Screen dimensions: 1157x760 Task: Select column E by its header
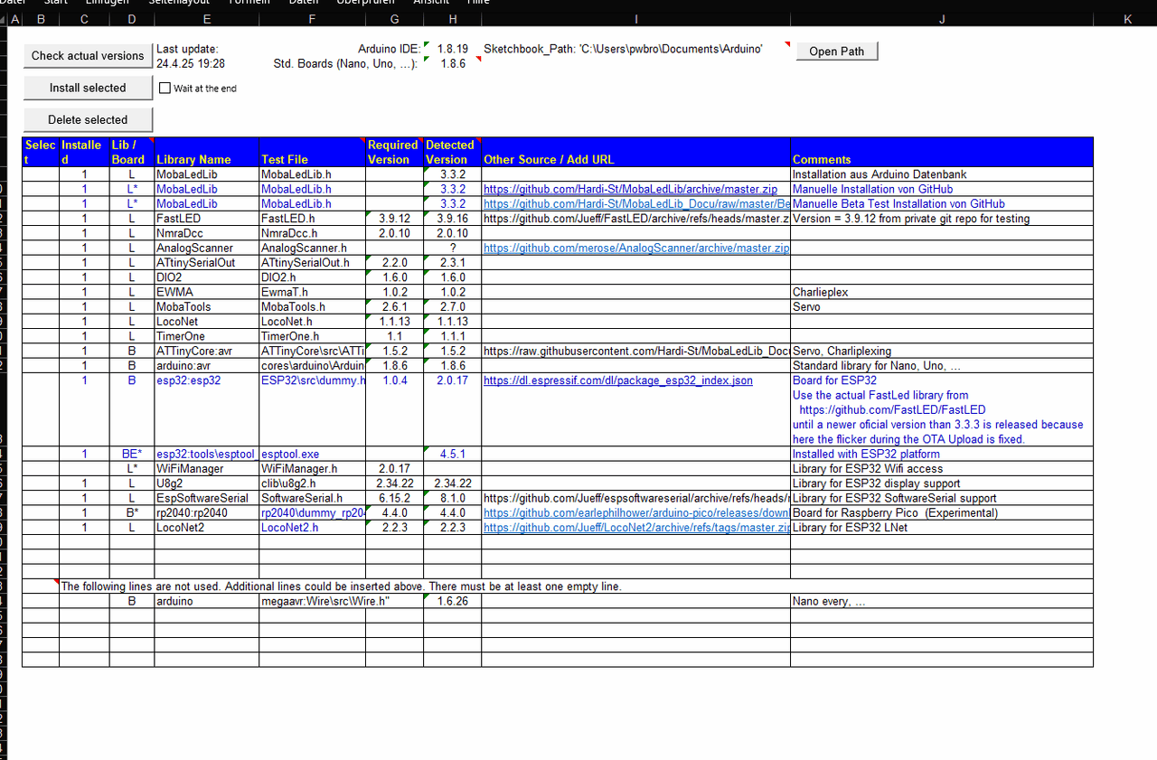(x=207, y=19)
